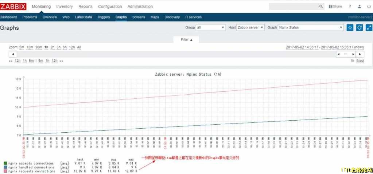Click the time scrollbar track
This screenshot has width=373, height=174.
(176, 54)
